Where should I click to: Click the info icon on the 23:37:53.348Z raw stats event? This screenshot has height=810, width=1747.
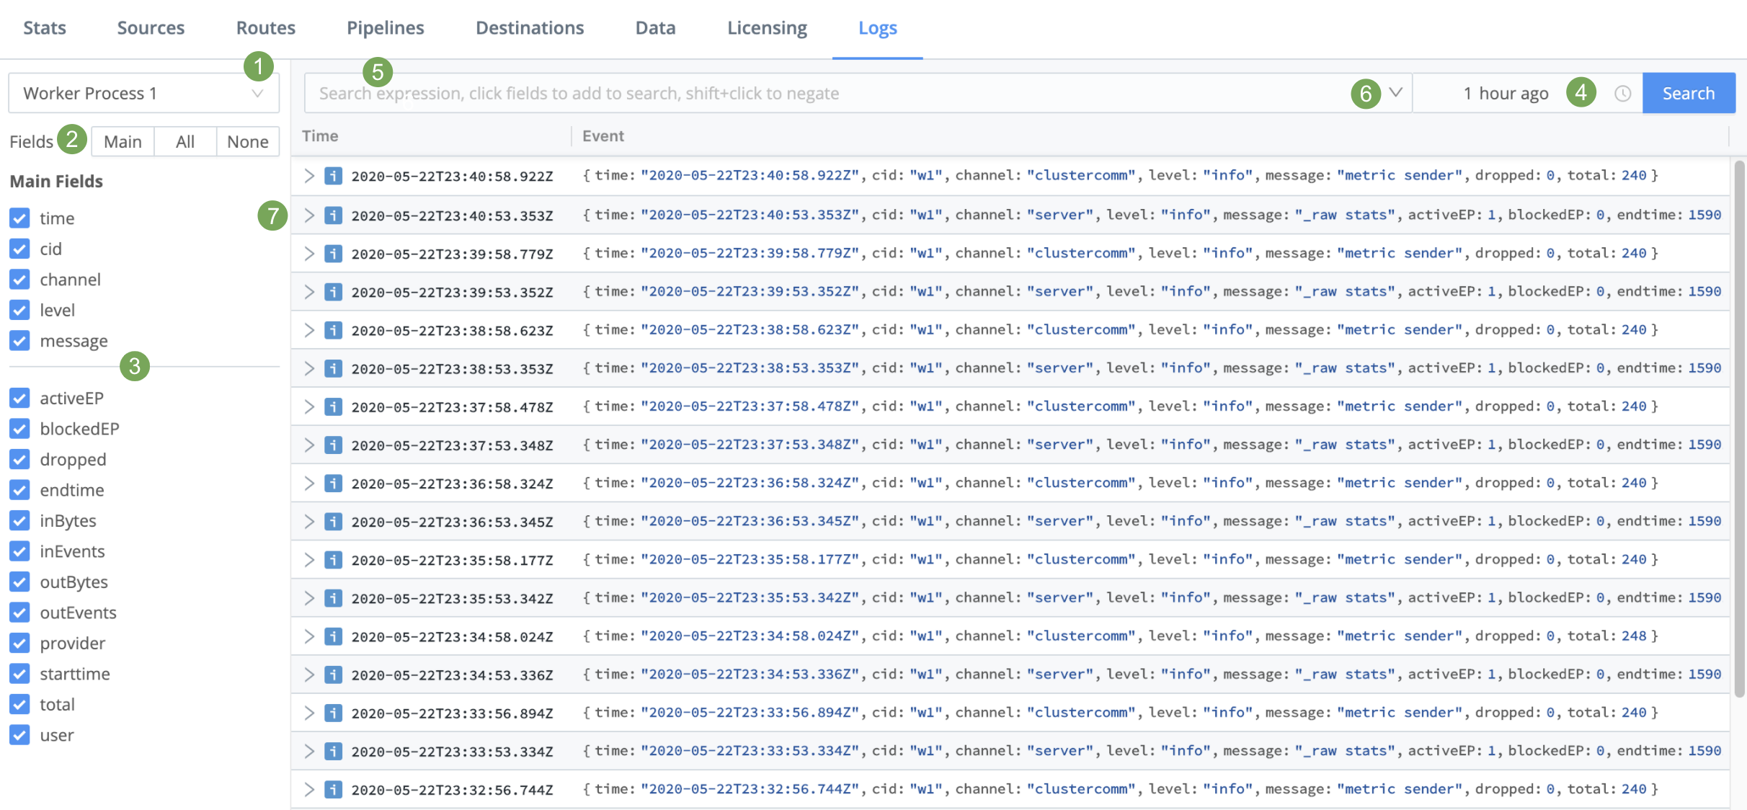(x=333, y=445)
